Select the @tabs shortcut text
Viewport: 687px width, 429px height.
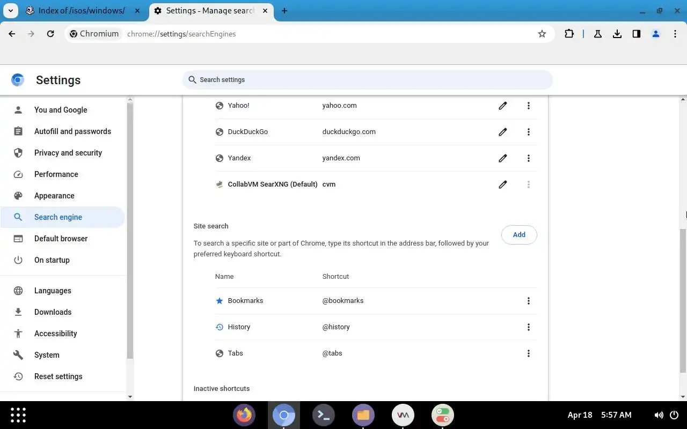332,353
